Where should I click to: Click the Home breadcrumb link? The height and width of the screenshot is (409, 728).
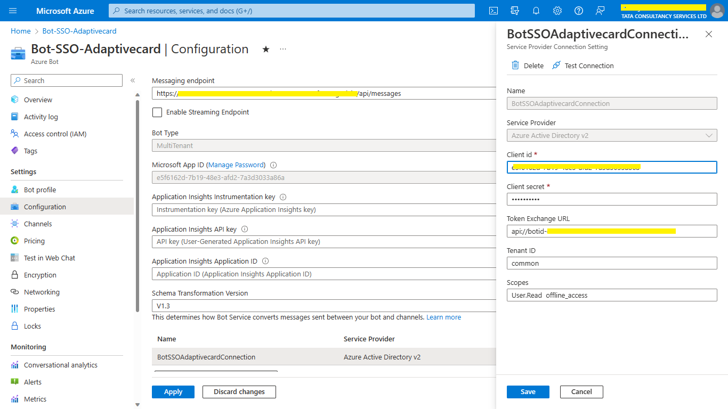click(21, 31)
